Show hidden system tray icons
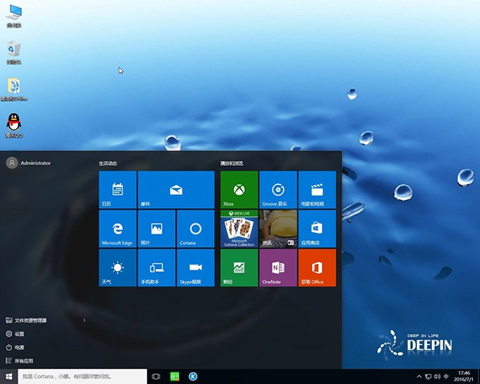 419,377
